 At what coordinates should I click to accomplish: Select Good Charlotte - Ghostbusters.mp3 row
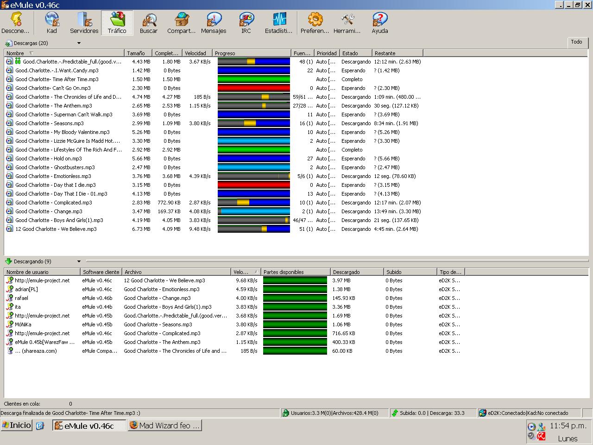click(213, 167)
